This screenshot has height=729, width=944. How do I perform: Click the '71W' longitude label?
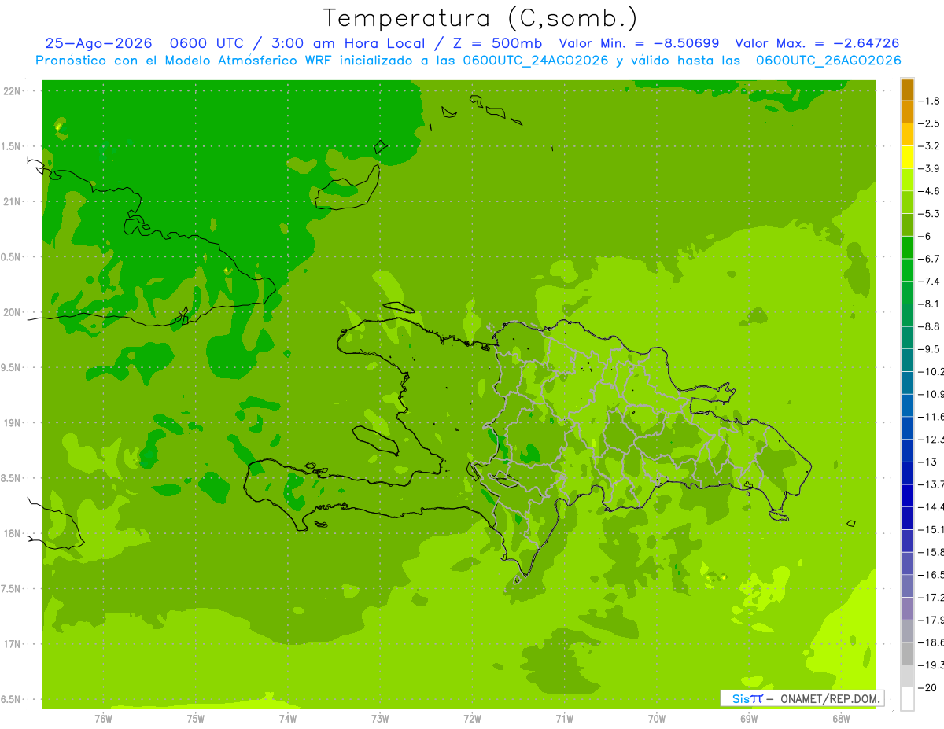[x=564, y=719]
